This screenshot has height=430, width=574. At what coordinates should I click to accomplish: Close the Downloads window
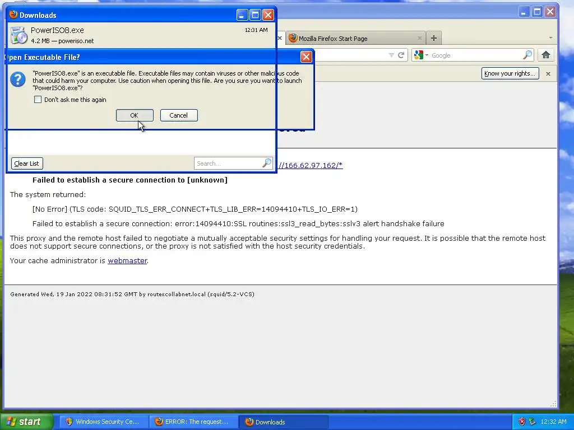coord(269,15)
